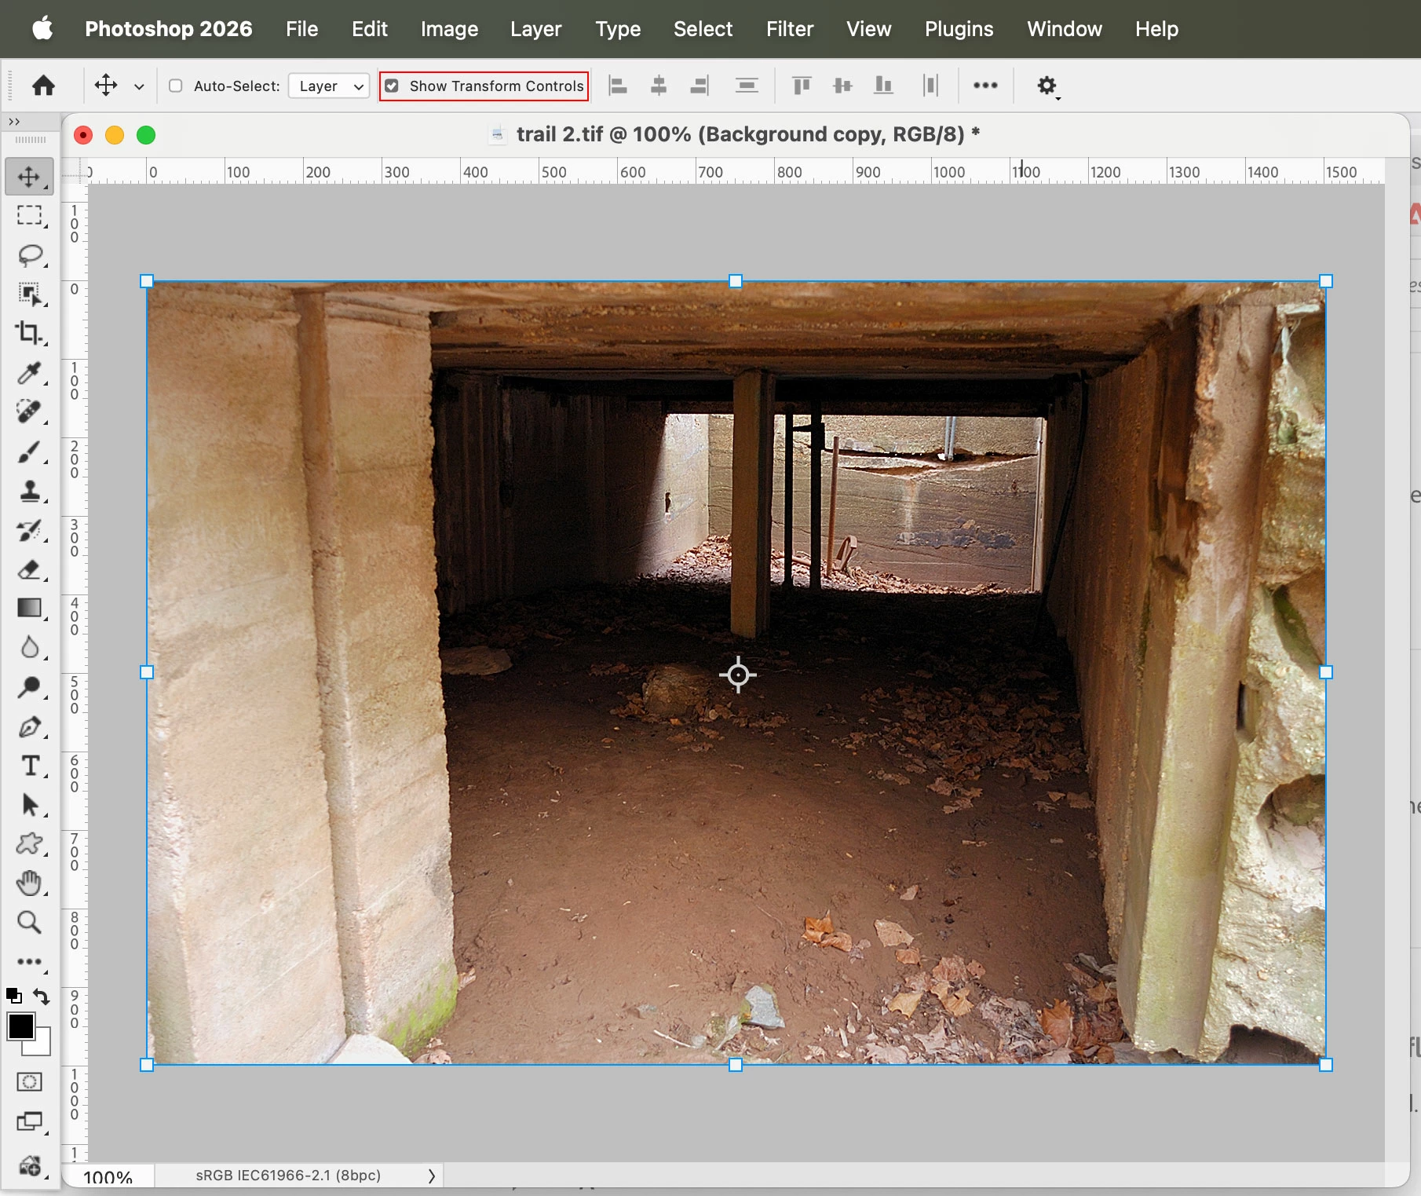Open the Image menu
Screen dimensions: 1421x1196
tap(449, 29)
